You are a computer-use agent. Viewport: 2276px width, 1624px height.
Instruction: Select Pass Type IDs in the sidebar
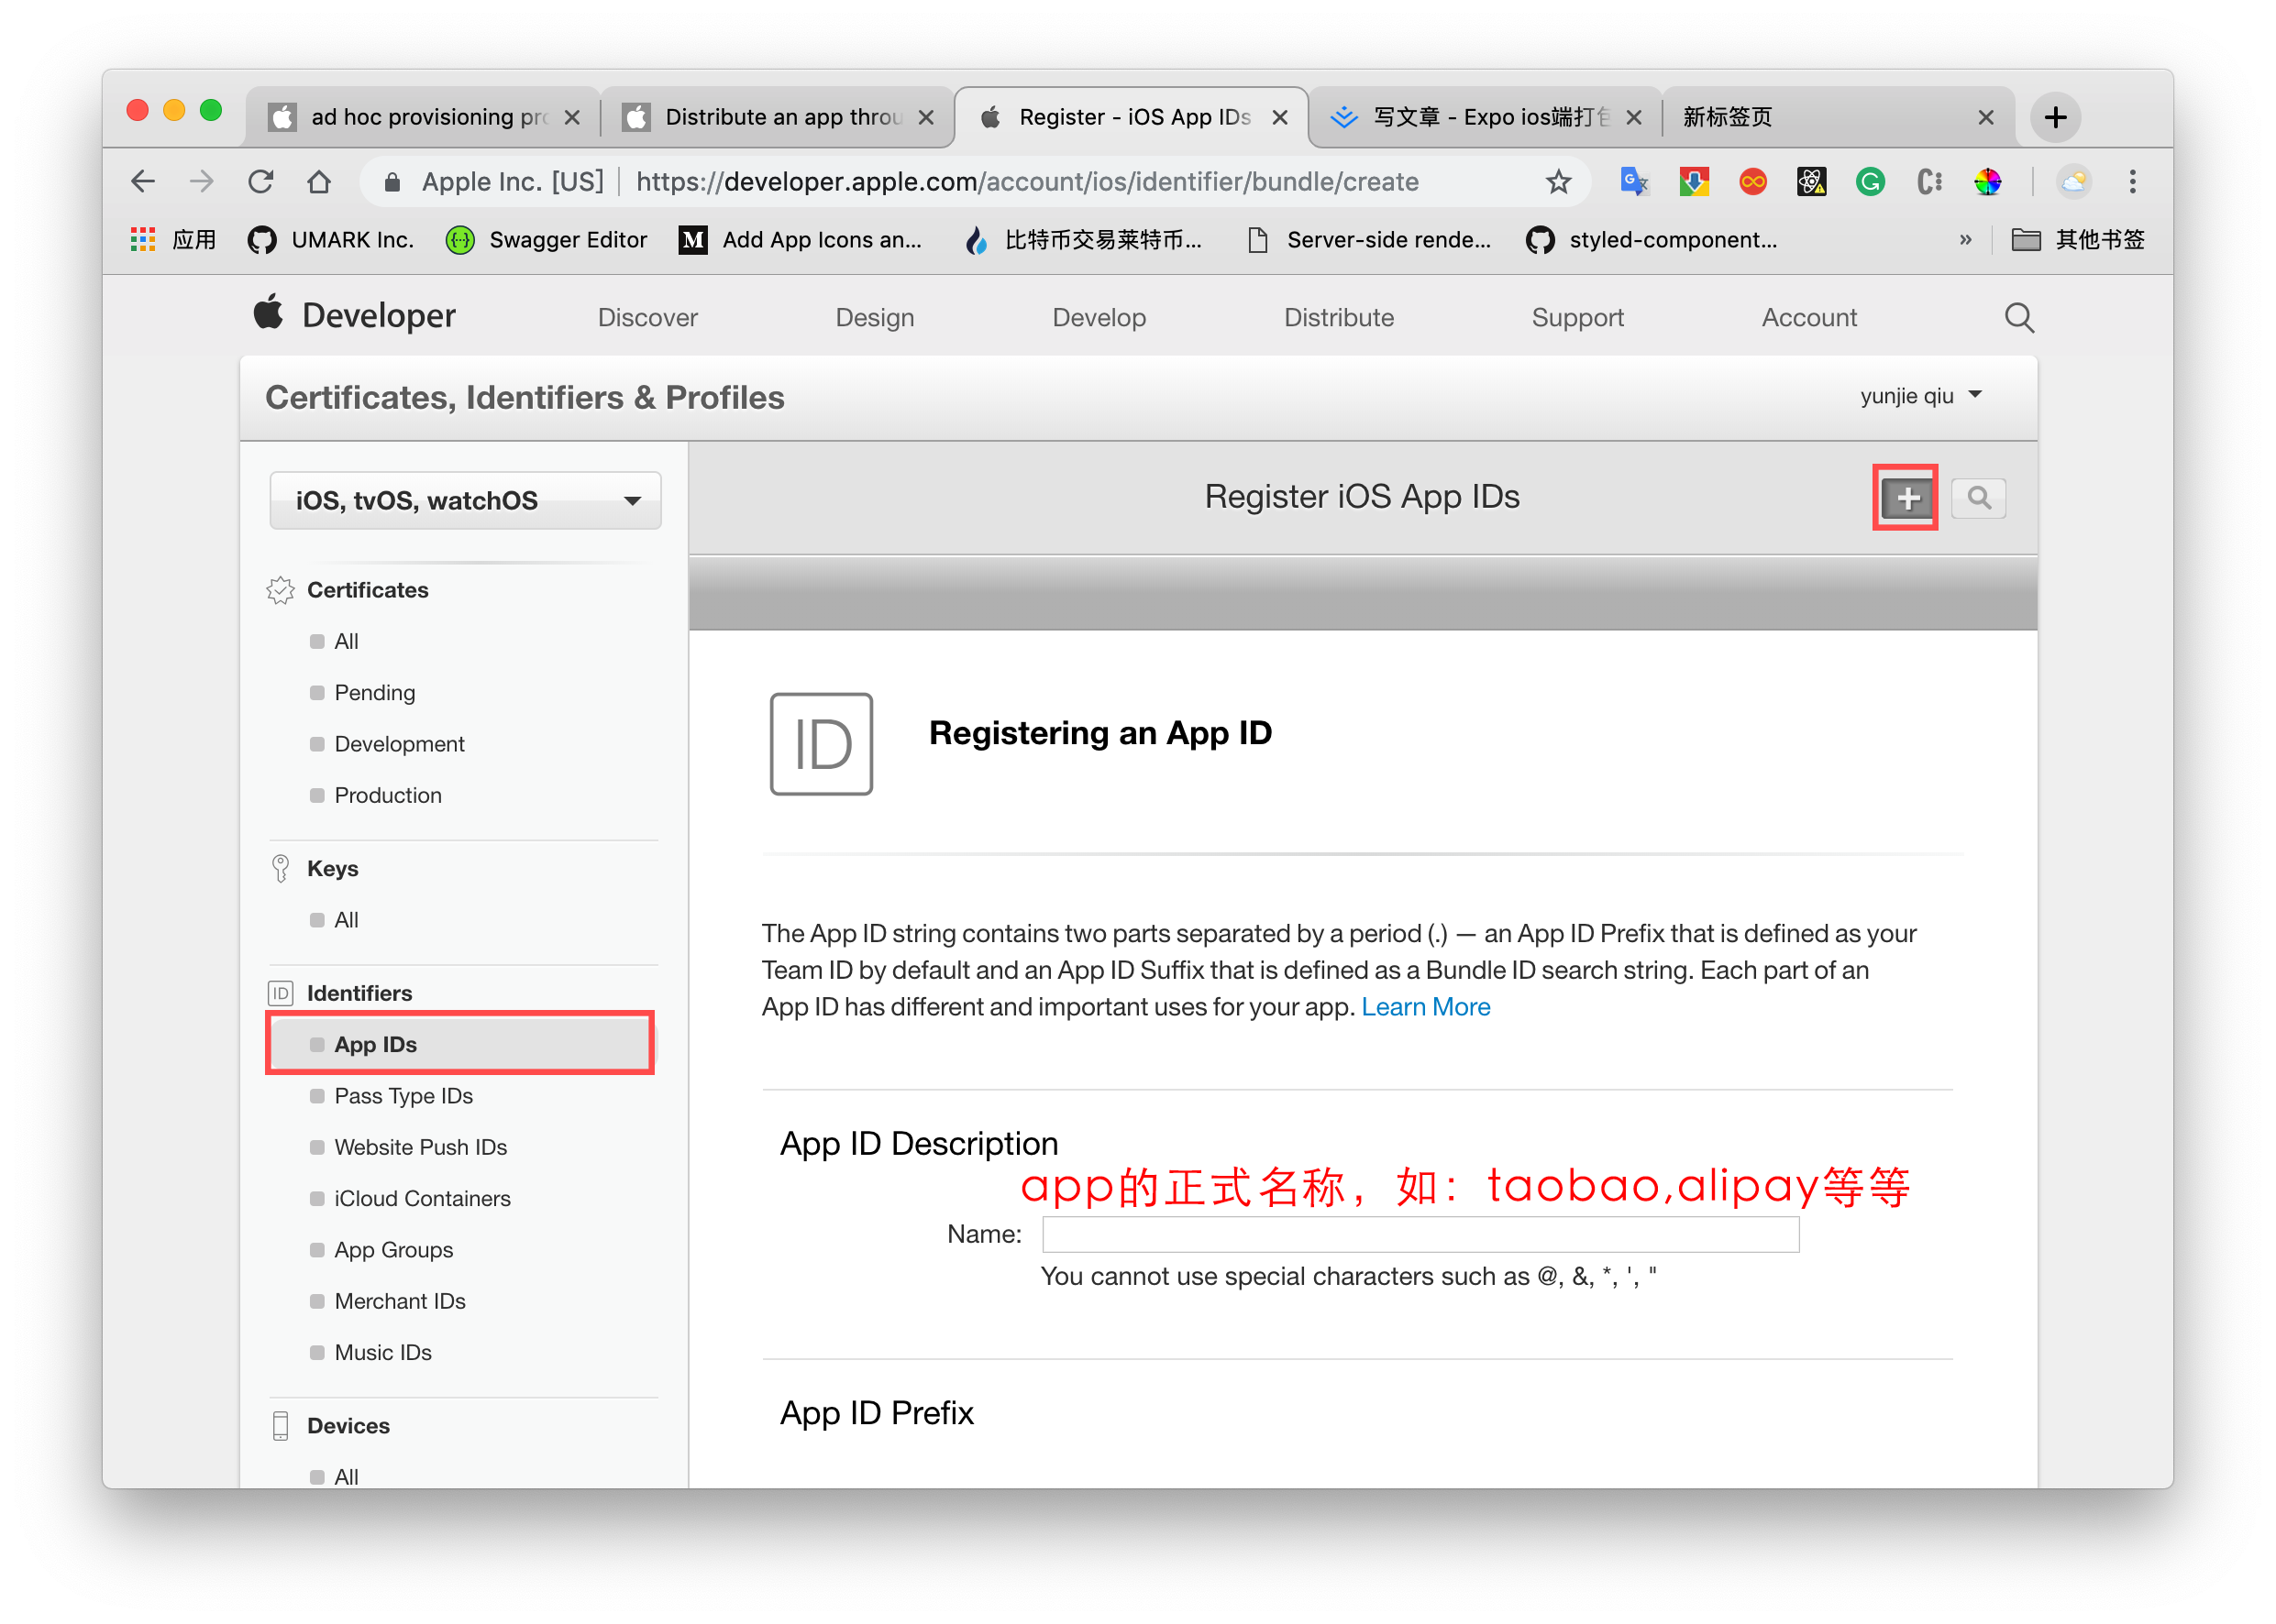coord(403,1096)
